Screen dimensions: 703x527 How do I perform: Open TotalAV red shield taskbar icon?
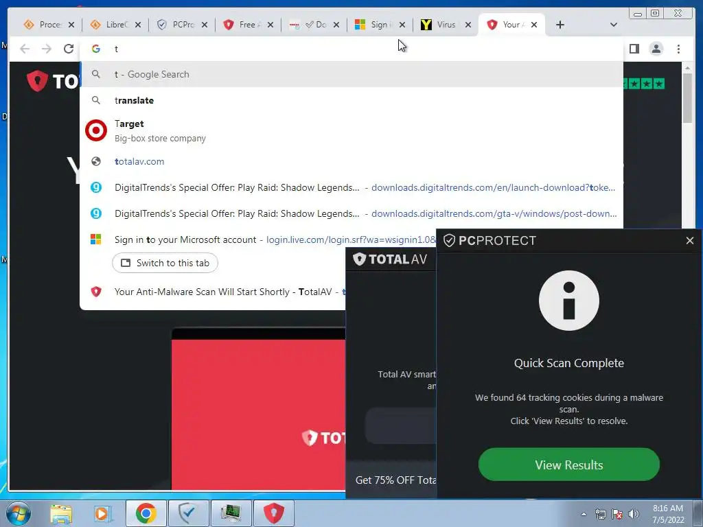coord(273,513)
